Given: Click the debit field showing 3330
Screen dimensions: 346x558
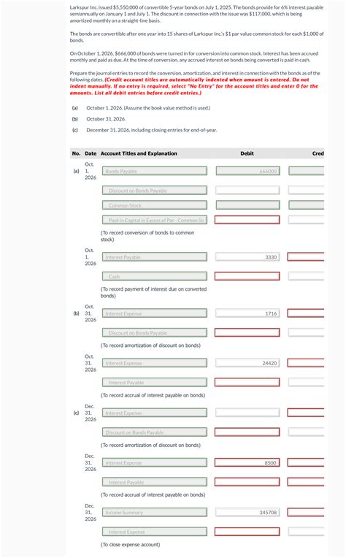Looking at the screenshot, I should [247, 257].
